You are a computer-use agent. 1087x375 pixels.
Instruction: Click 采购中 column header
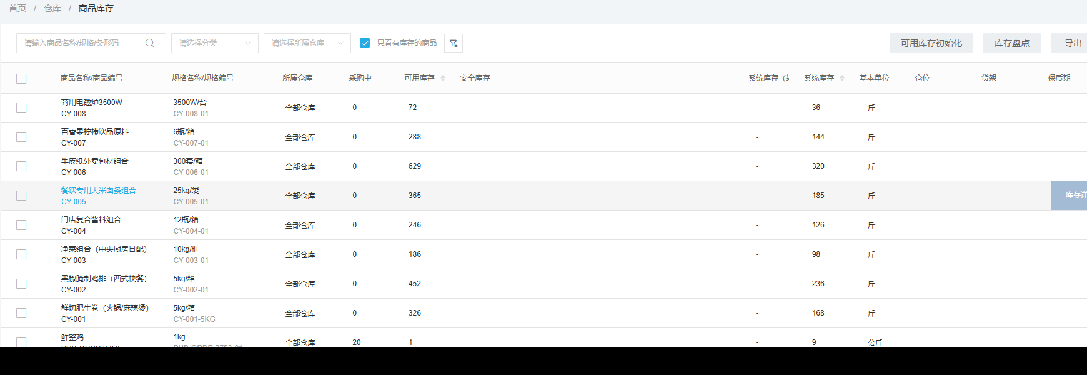(360, 78)
